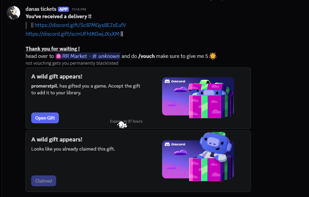Screen dimensions: 309x197
Task: Click the promerstpil. gifter name
Action: click(x=45, y=86)
